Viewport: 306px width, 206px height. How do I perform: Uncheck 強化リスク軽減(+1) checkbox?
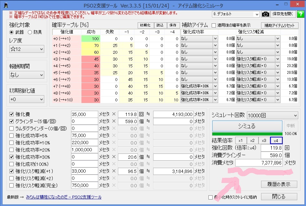click(x=12, y=171)
